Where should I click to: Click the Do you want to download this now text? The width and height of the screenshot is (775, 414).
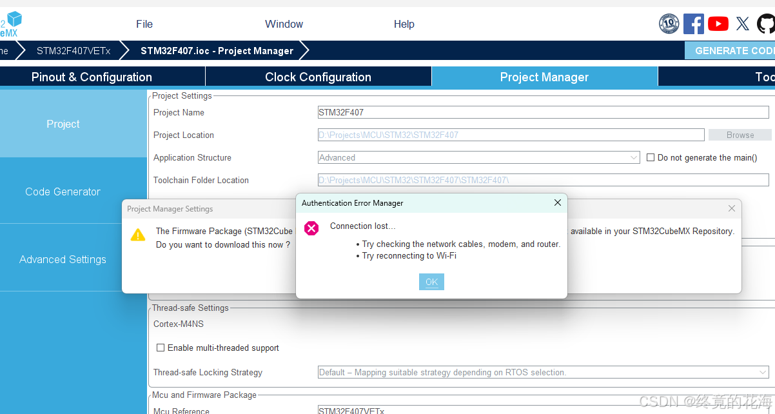click(x=223, y=245)
